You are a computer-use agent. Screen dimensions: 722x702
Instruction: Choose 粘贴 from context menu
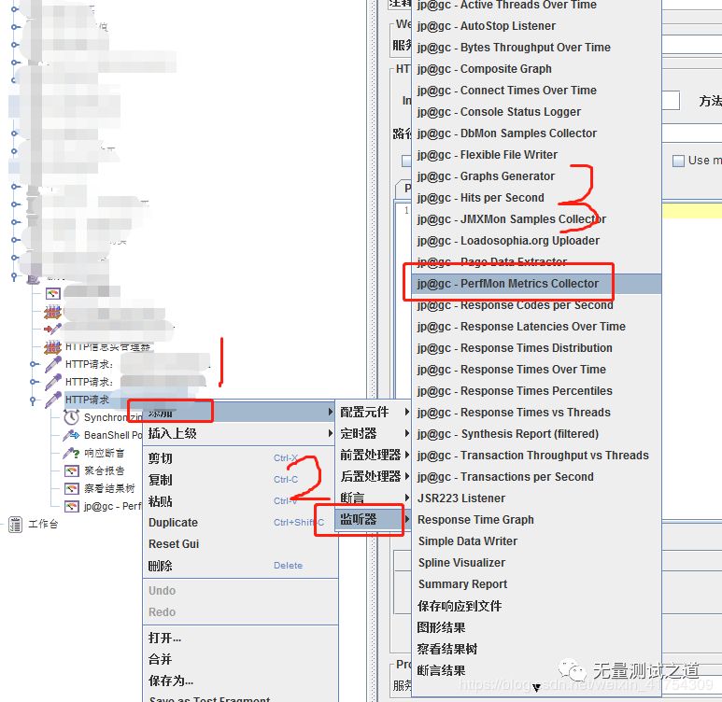[x=239, y=501]
